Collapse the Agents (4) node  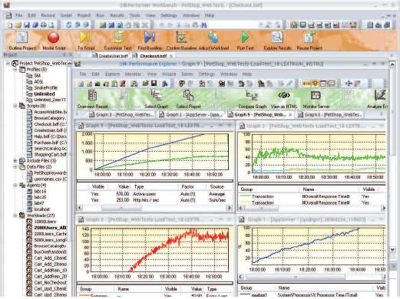(x=15, y=185)
